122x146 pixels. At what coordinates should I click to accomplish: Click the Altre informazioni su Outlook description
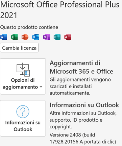pyautogui.click(x=83, y=120)
